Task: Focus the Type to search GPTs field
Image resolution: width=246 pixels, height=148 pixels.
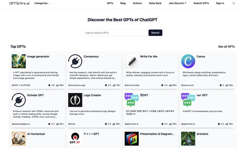Action: (x=115, y=33)
